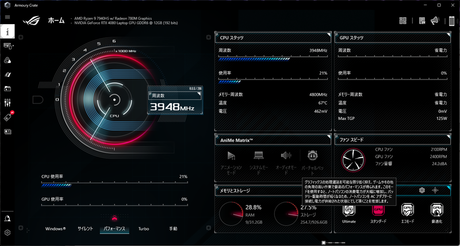Click the GPU mode target icon
Image resolution: width=460 pixels, height=246 pixels.
pyautogui.click(x=435, y=190)
